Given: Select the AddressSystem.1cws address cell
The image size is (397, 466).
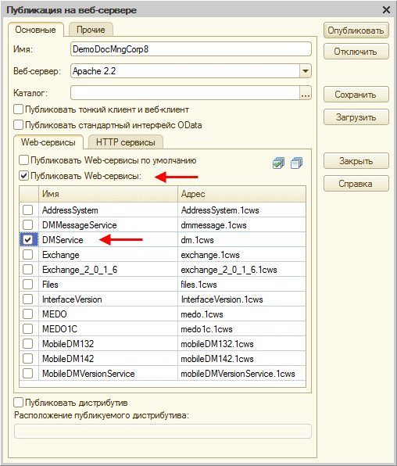Looking at the screenshot, I should (x=241, y=210).
